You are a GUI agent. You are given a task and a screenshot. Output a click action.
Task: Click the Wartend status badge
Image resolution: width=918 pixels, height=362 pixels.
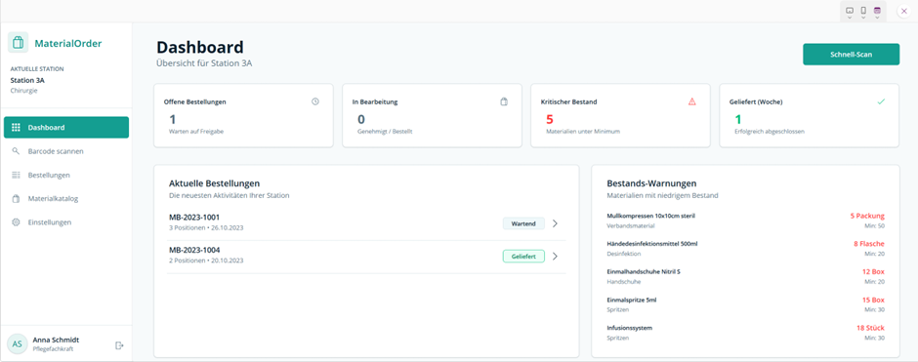point(523,223)
